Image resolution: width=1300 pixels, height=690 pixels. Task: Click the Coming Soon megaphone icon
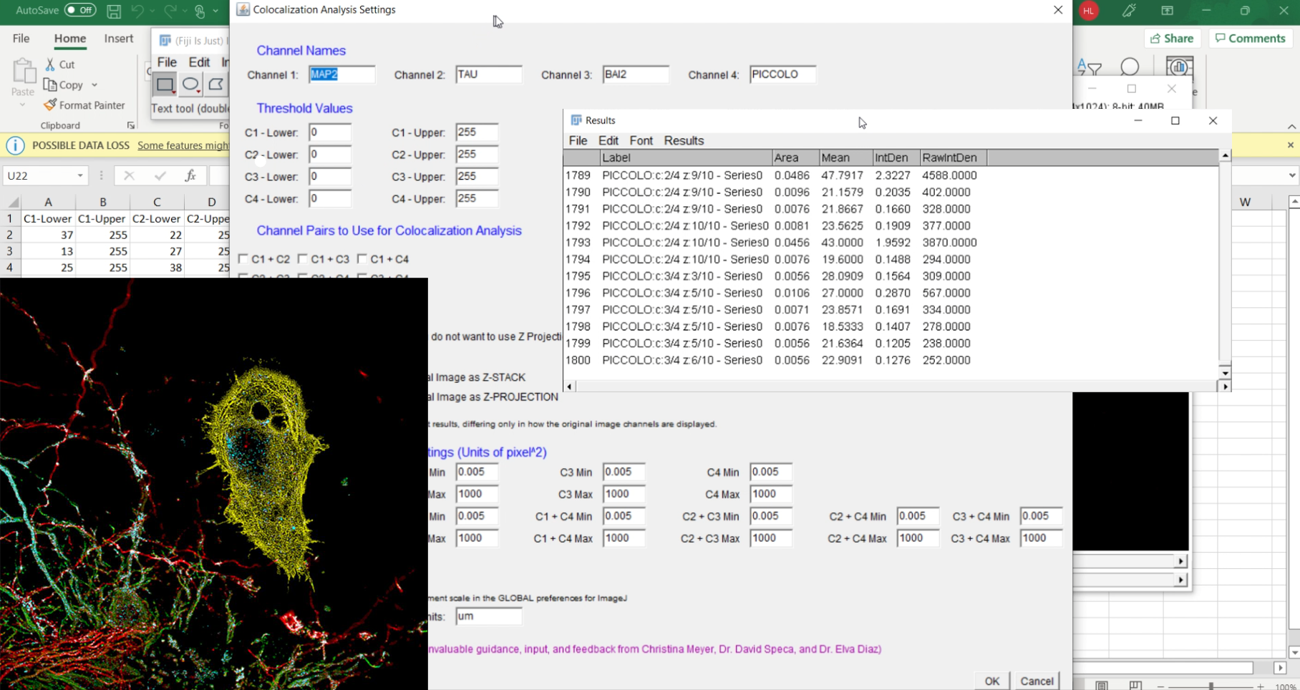pos(1129,11)
